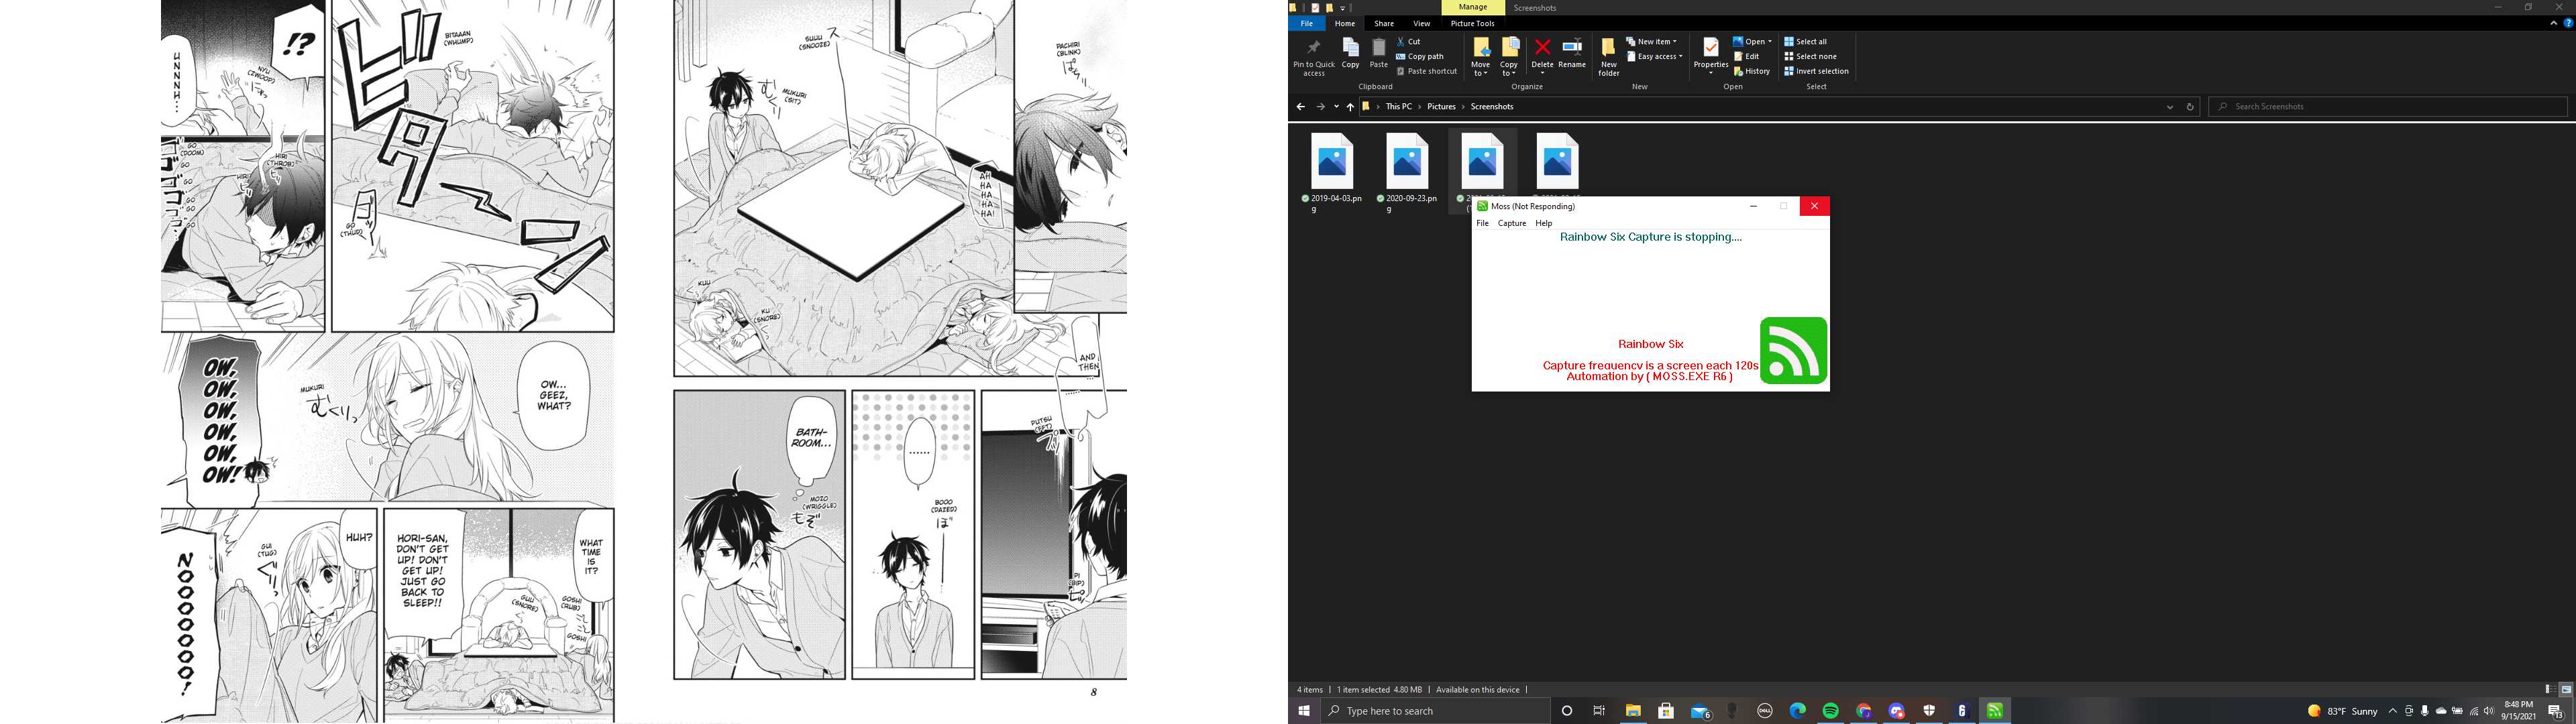This screenshot has width=2576, height=724.
Task: Expand the address bar history dropdown
Action: click(x=2170, y=106)
